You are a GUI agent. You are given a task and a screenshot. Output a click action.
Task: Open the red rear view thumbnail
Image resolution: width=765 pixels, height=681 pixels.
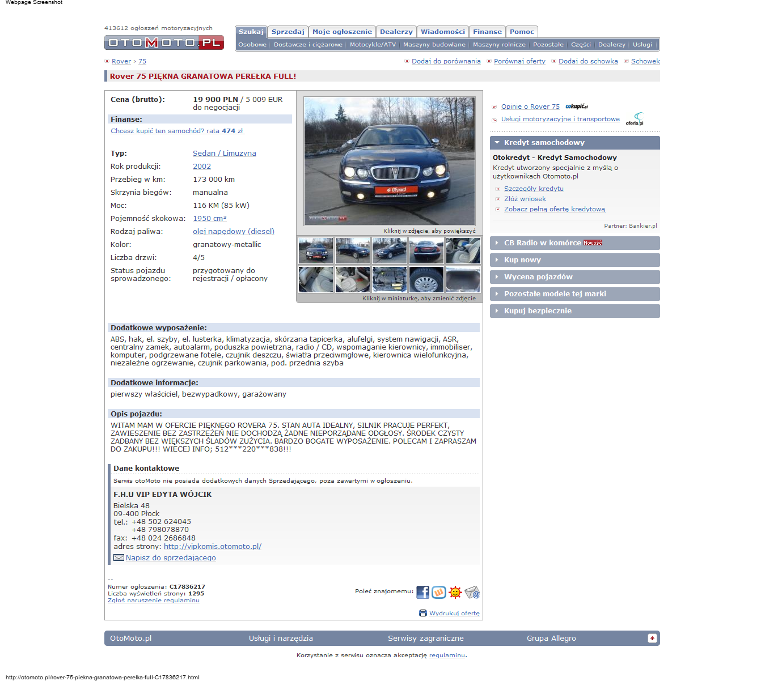coord(426,250)
